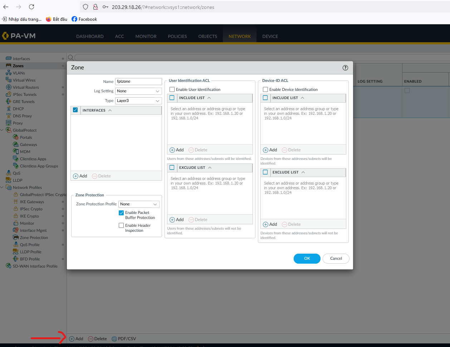Click the help icon in Zone dialog
Viewport: 450px width, 347px height.
tap(345, 68)
